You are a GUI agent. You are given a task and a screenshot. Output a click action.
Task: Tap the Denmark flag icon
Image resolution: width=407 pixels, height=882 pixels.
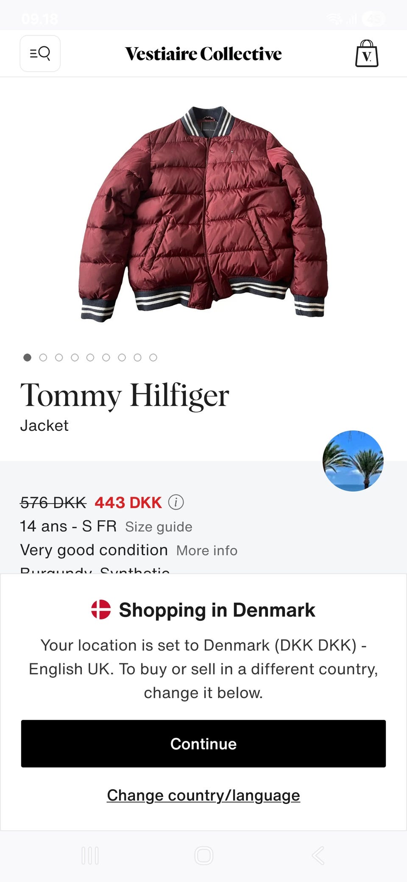click(x=101, y=609)
